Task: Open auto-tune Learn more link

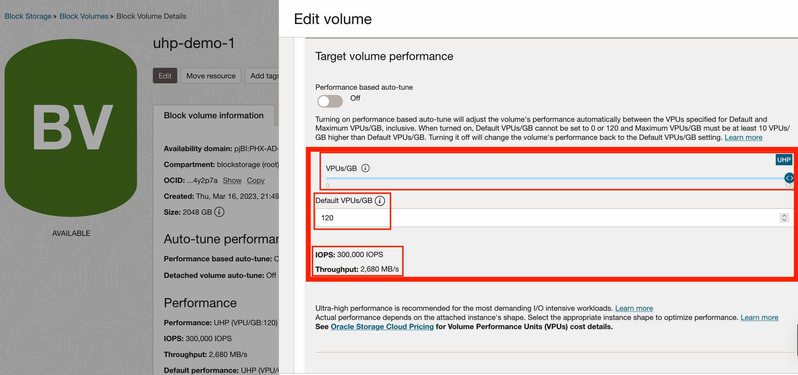Action: tap(743, 137)
